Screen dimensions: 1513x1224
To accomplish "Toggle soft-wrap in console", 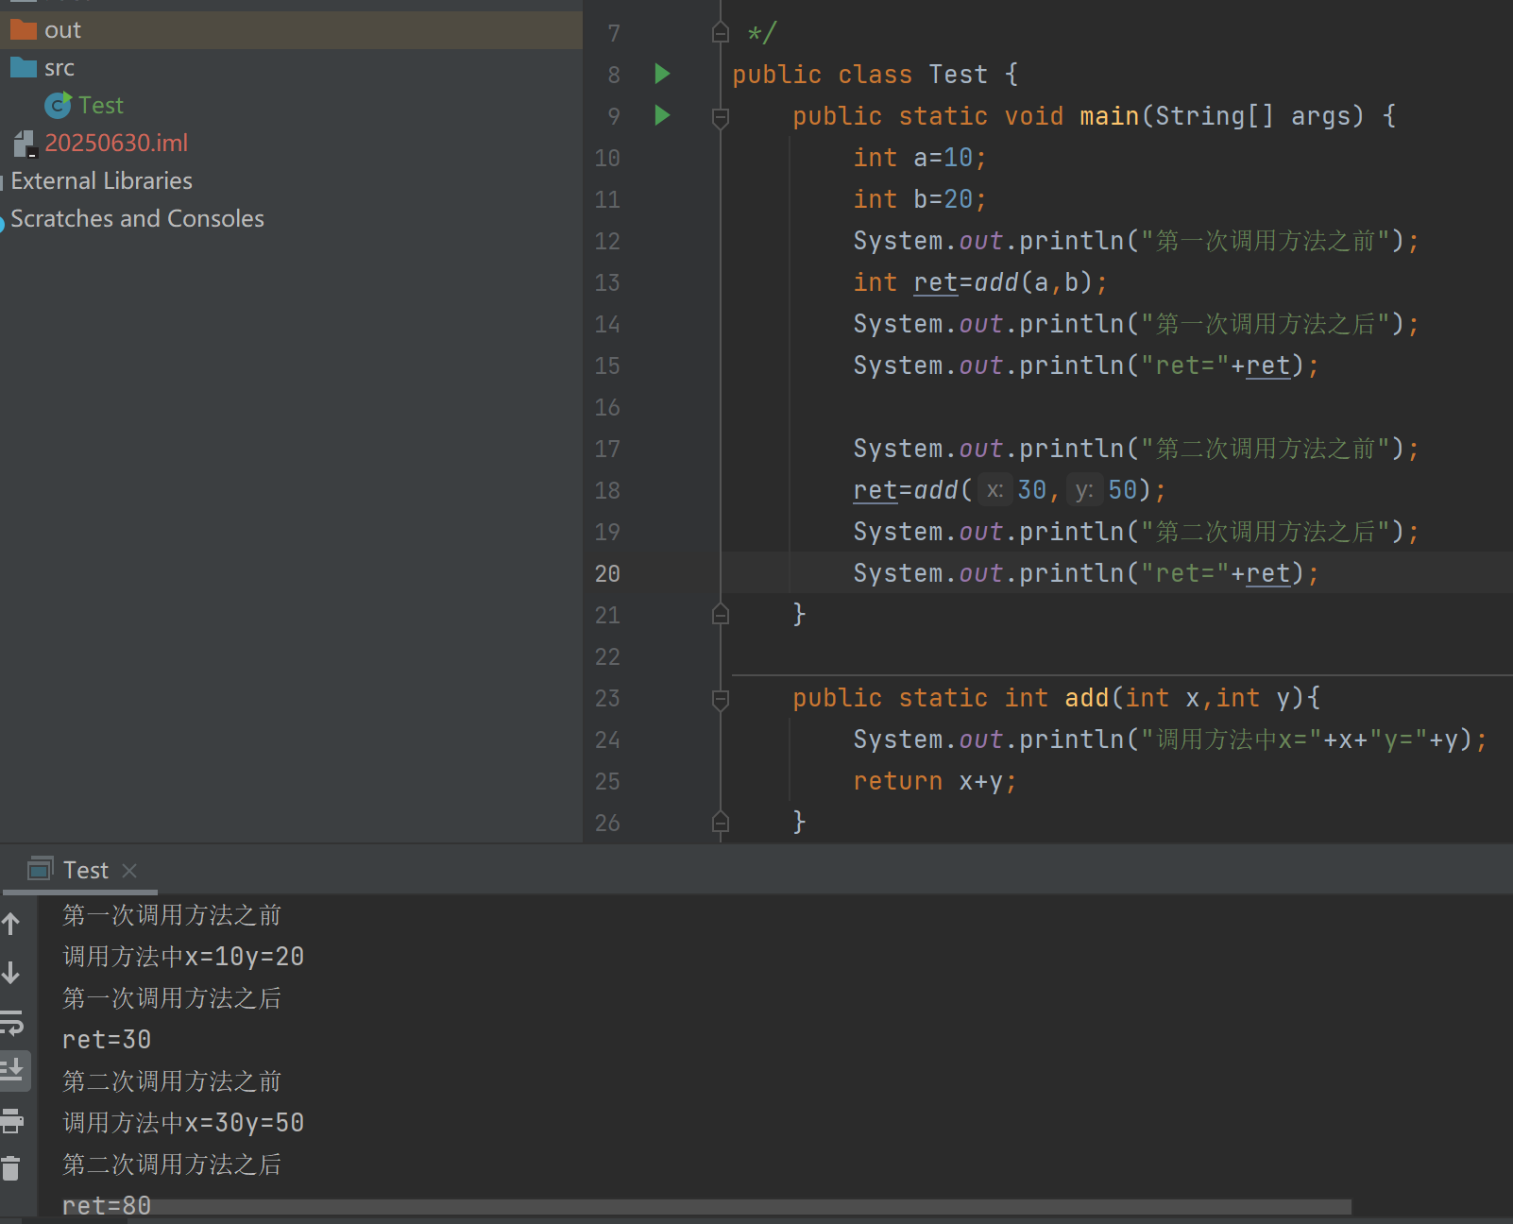I will click(11, 1023).
